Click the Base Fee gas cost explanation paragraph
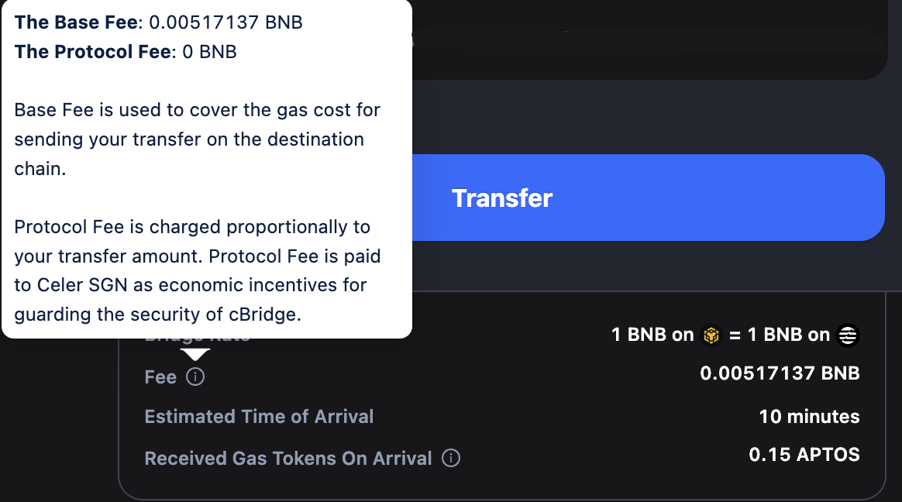The height and width of the screenshot is (502, 902). click(x=197, y=139)
